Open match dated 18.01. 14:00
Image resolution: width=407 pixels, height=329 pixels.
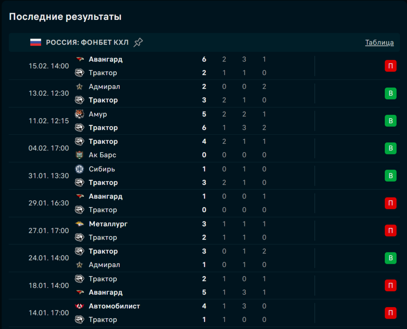(x=48, y=285)
